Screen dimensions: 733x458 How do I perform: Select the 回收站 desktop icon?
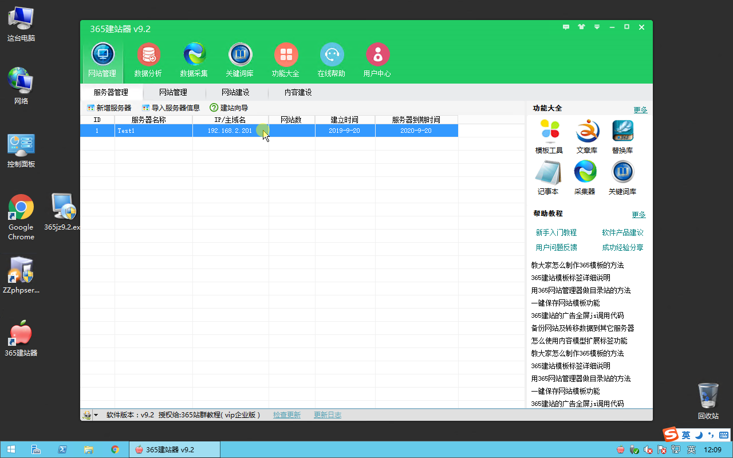(x=708, y=401)
